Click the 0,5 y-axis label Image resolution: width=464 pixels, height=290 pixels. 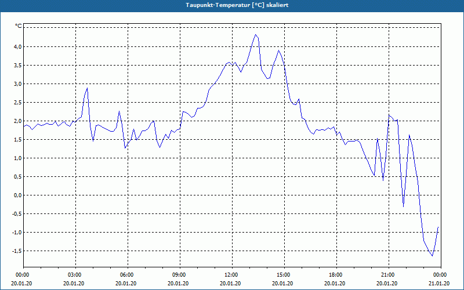tap(18, 177)
